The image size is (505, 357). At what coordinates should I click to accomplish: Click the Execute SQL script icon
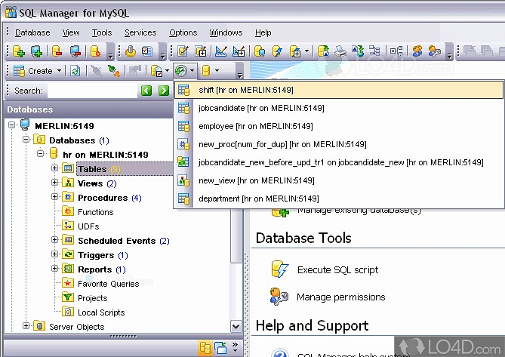[x=279, y=269]
